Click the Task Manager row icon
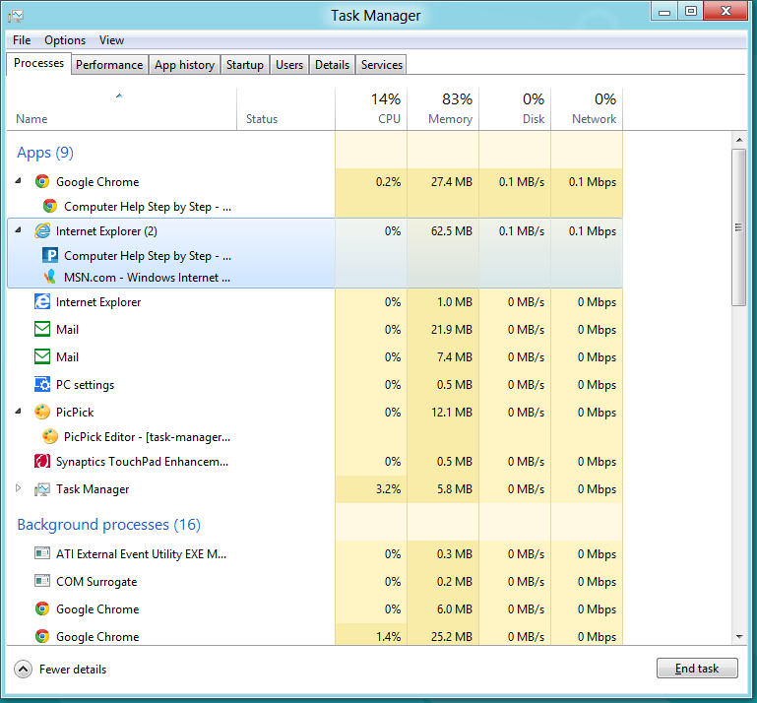757x703 pixels. pos(42,489)
